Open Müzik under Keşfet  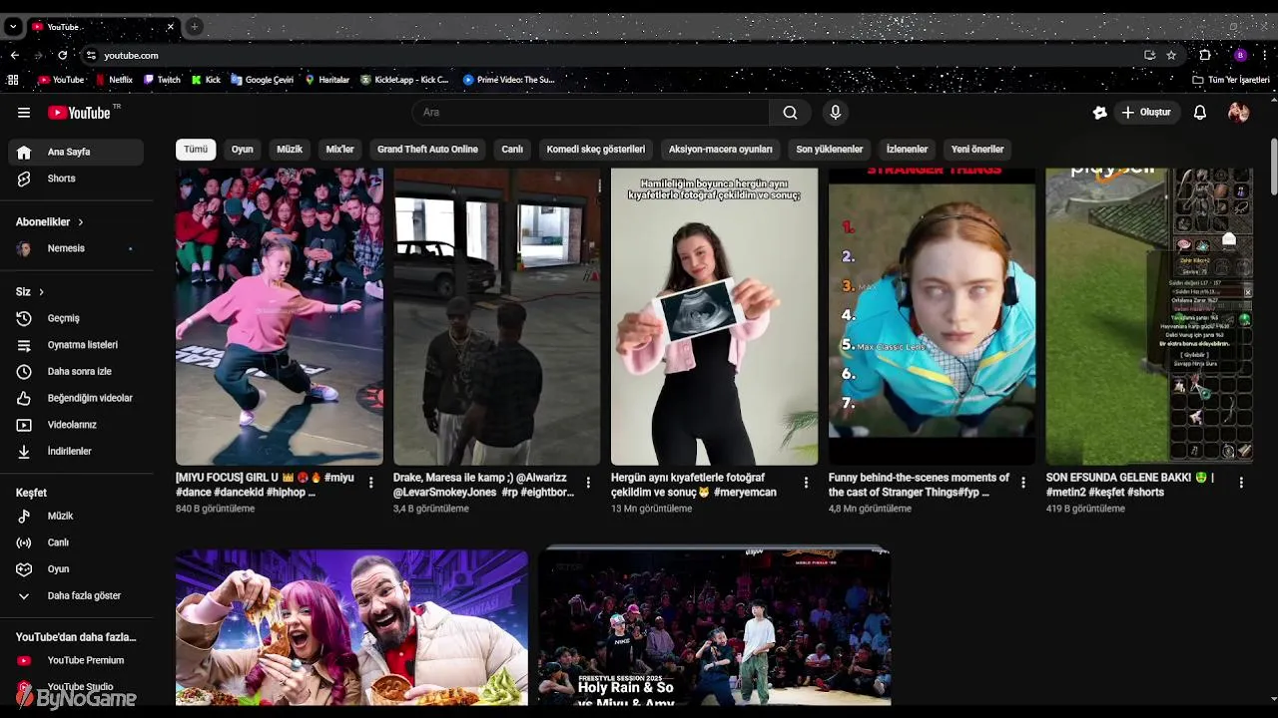(76, 516)
